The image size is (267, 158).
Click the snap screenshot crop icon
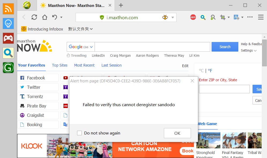click(x=223, y=17)
